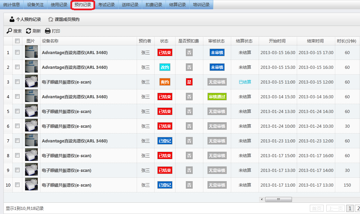Check the checkbox for row 1
This screenshot has height=214, width=360.
(17, 53)
